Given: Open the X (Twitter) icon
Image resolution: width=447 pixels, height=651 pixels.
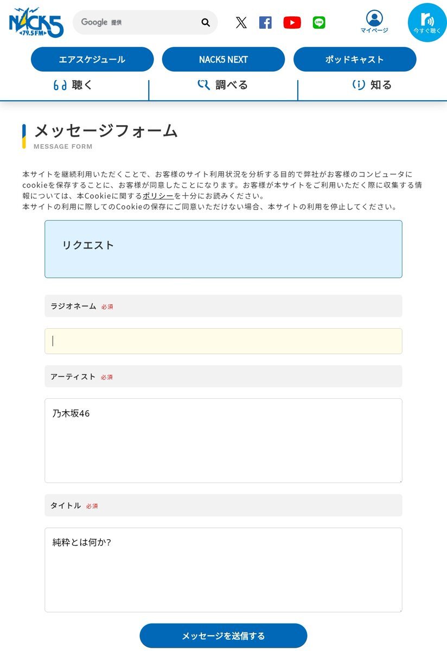Looking at the screenshot, I should coord(241,22).
